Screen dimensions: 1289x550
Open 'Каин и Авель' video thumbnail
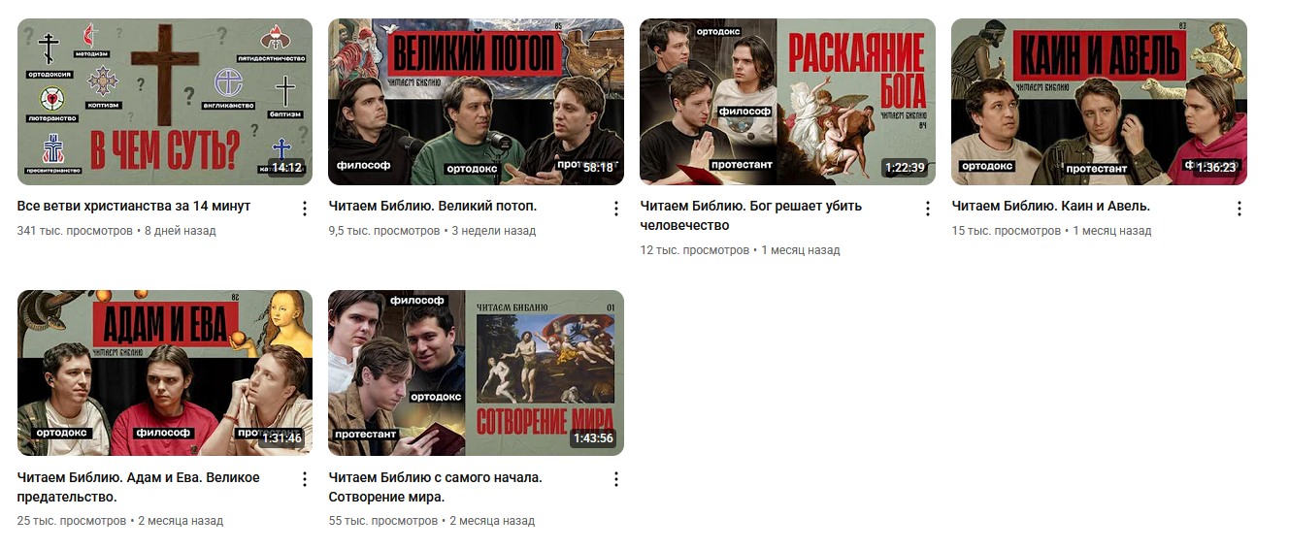point(1100,102)
